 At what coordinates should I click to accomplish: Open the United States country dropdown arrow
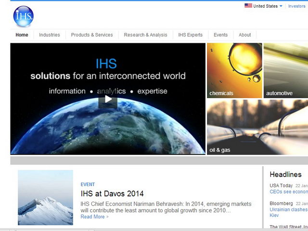(281, 6)
